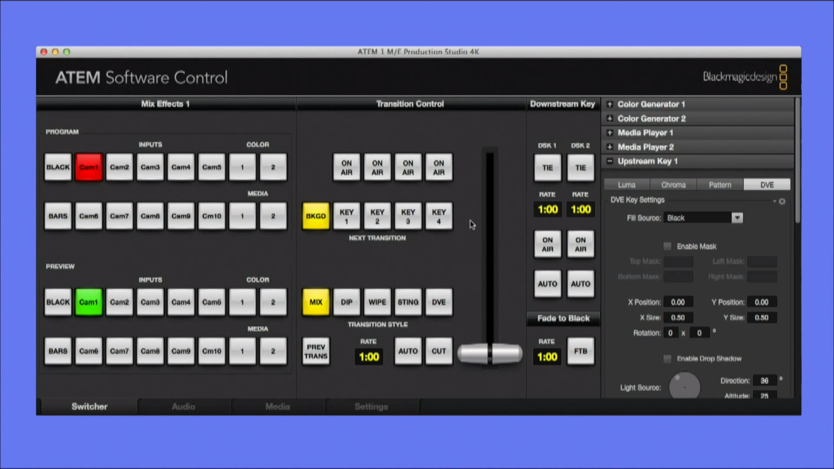Select STING transition style
Image resolution: width=834 pixels, height=469 pixels.
[408, 302]
